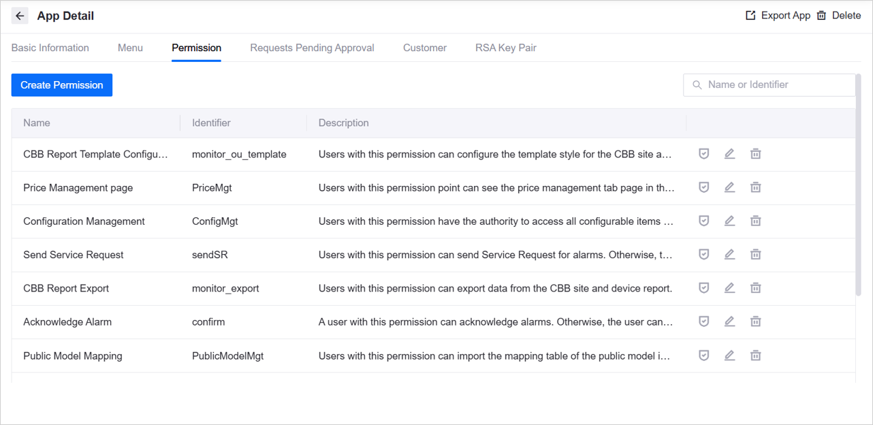Delete the CBB Report Template Configuration row
Image resolution: width=873 pixels, height=425 pixels.
pos(755,154)
